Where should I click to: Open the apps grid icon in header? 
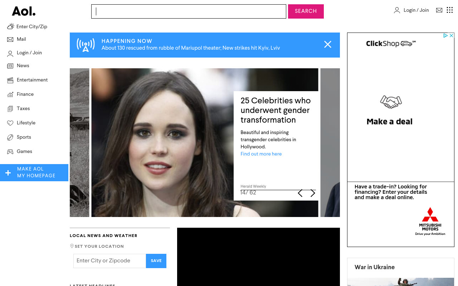450,10
